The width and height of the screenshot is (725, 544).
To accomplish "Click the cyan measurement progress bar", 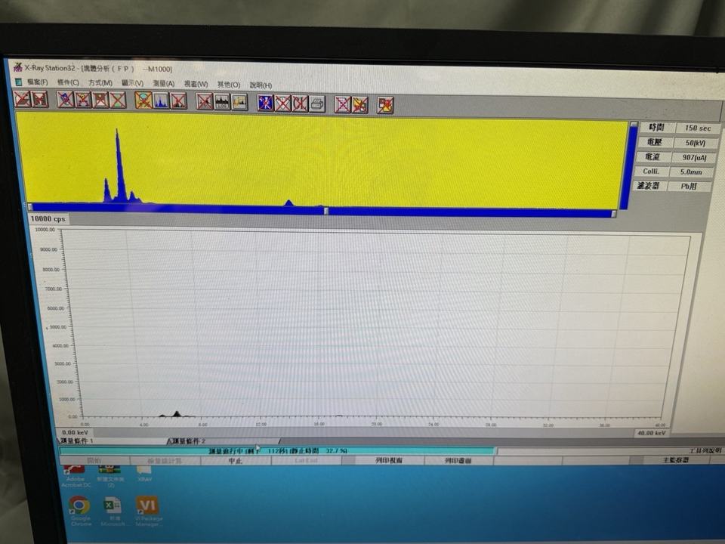I will (276, 451).
